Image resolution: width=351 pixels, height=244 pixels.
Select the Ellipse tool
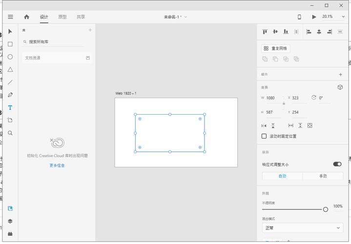(x=10, y=57)
